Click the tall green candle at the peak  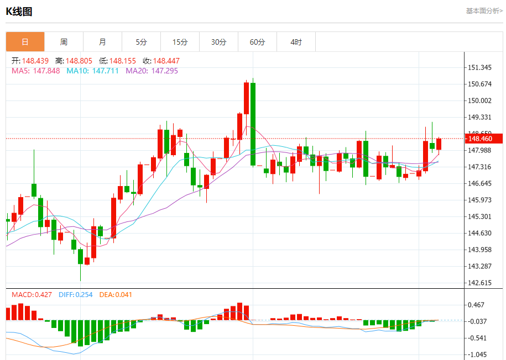tap(253, 124)
